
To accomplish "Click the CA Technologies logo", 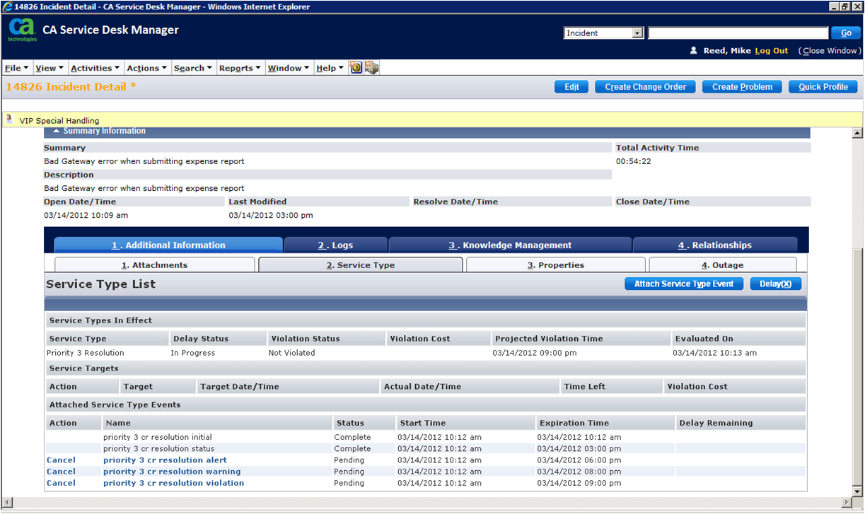I will [22, 30].
